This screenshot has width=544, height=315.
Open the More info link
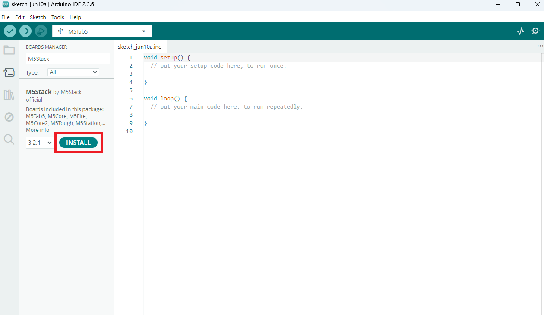point(38,130)
